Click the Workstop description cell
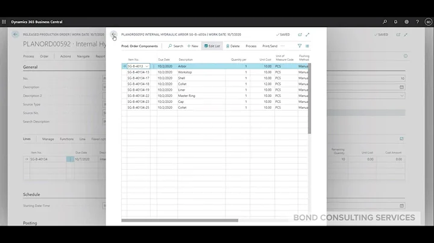Image resolution: width=434 pixels, height=243 pixels. pyautogui.click(x=201, y=72)
